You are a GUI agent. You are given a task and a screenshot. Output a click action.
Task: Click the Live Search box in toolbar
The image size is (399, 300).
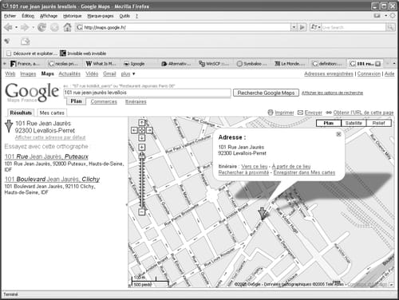point(354,27)
